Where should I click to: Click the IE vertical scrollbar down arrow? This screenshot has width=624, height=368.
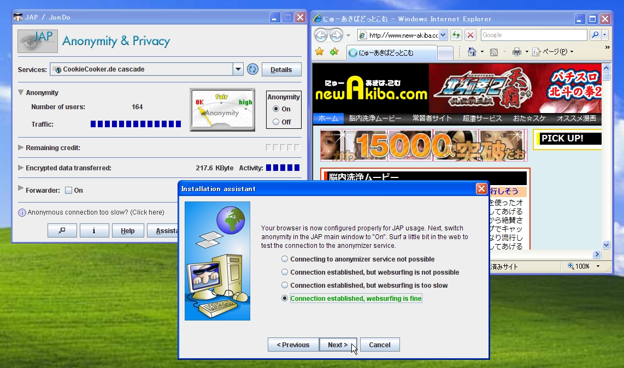(606, 245)
